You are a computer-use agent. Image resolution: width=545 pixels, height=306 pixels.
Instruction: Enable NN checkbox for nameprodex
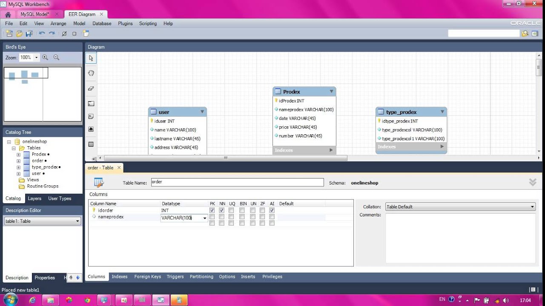click(x=222, y=217)
